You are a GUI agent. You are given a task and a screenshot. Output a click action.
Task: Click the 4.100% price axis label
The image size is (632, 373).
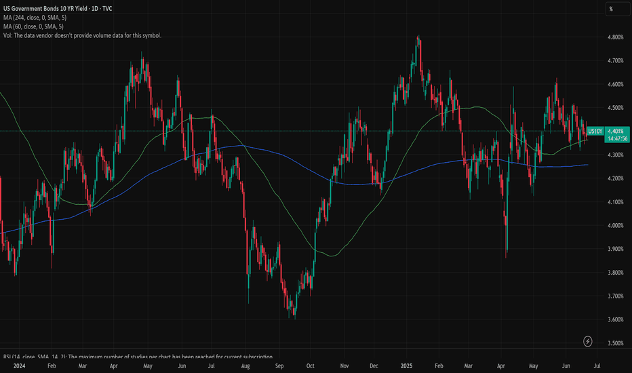click(x=616, y=202)
